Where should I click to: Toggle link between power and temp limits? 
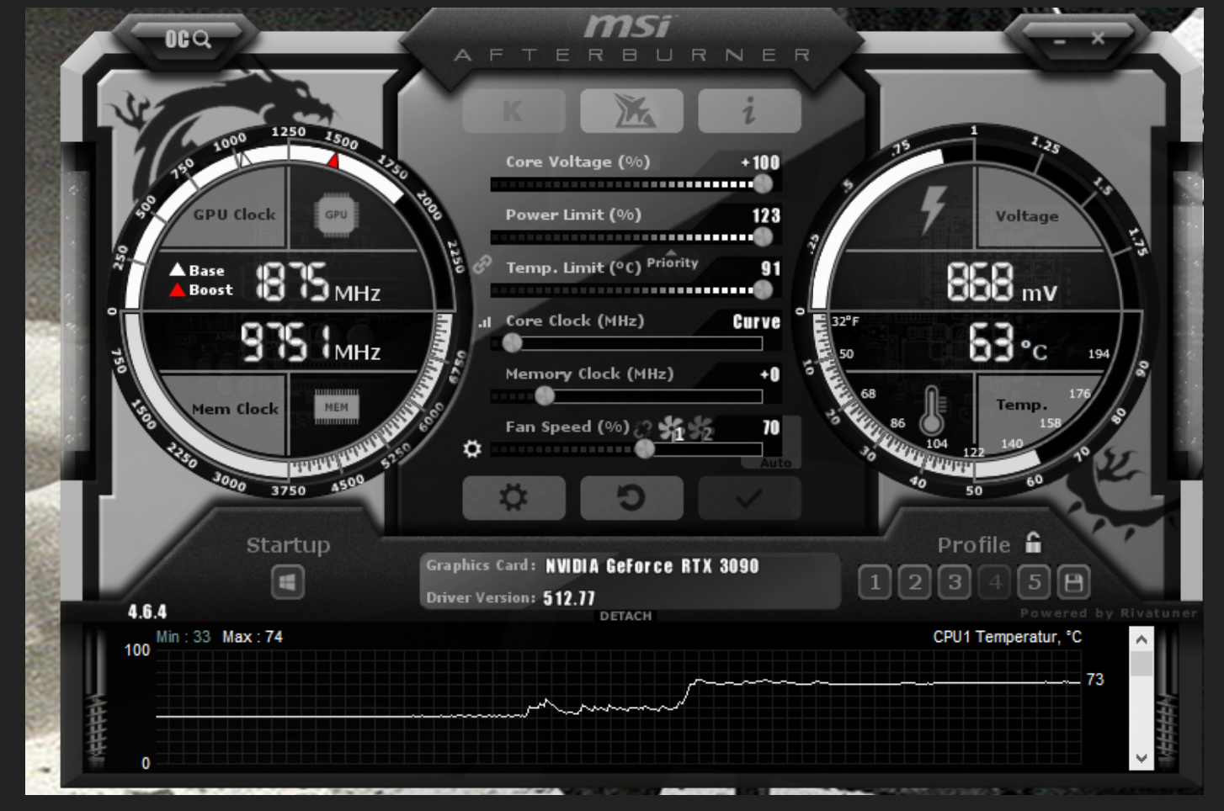(x=482, y=264)
